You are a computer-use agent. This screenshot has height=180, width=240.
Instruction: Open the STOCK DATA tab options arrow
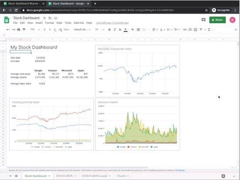[x=75, y=176]
